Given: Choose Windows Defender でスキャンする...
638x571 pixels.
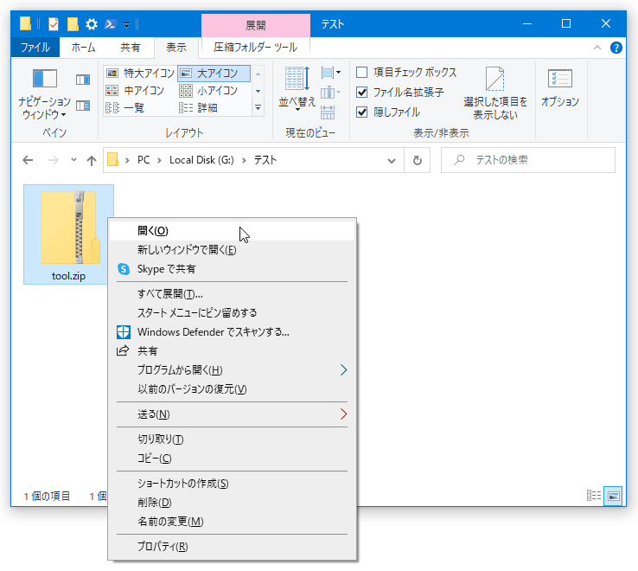Looking at the screenshot, I should 232,332.
